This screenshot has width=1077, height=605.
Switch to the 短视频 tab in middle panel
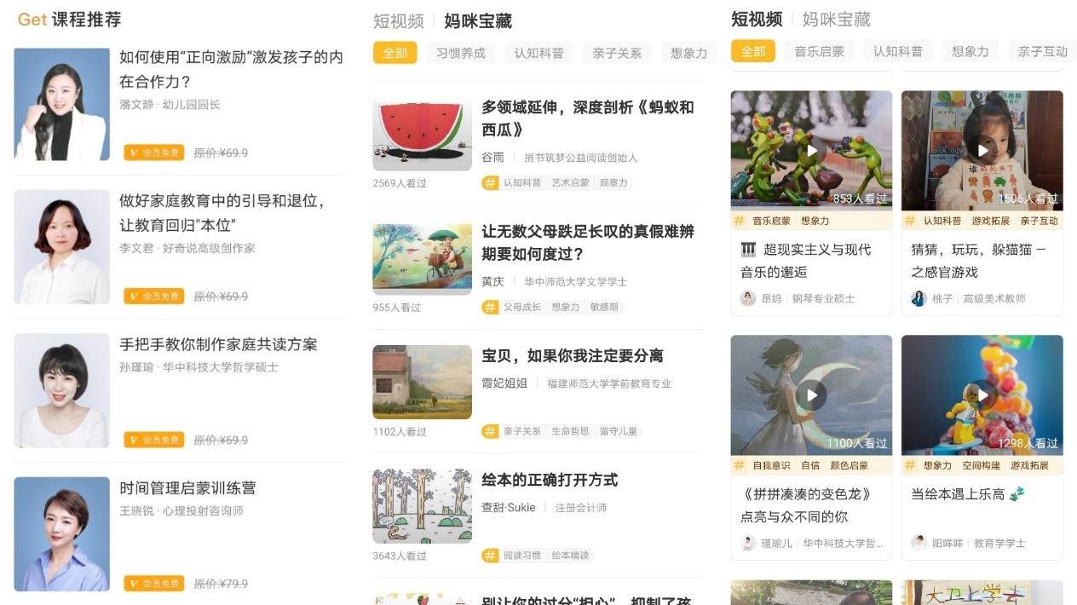click(398, 21)
